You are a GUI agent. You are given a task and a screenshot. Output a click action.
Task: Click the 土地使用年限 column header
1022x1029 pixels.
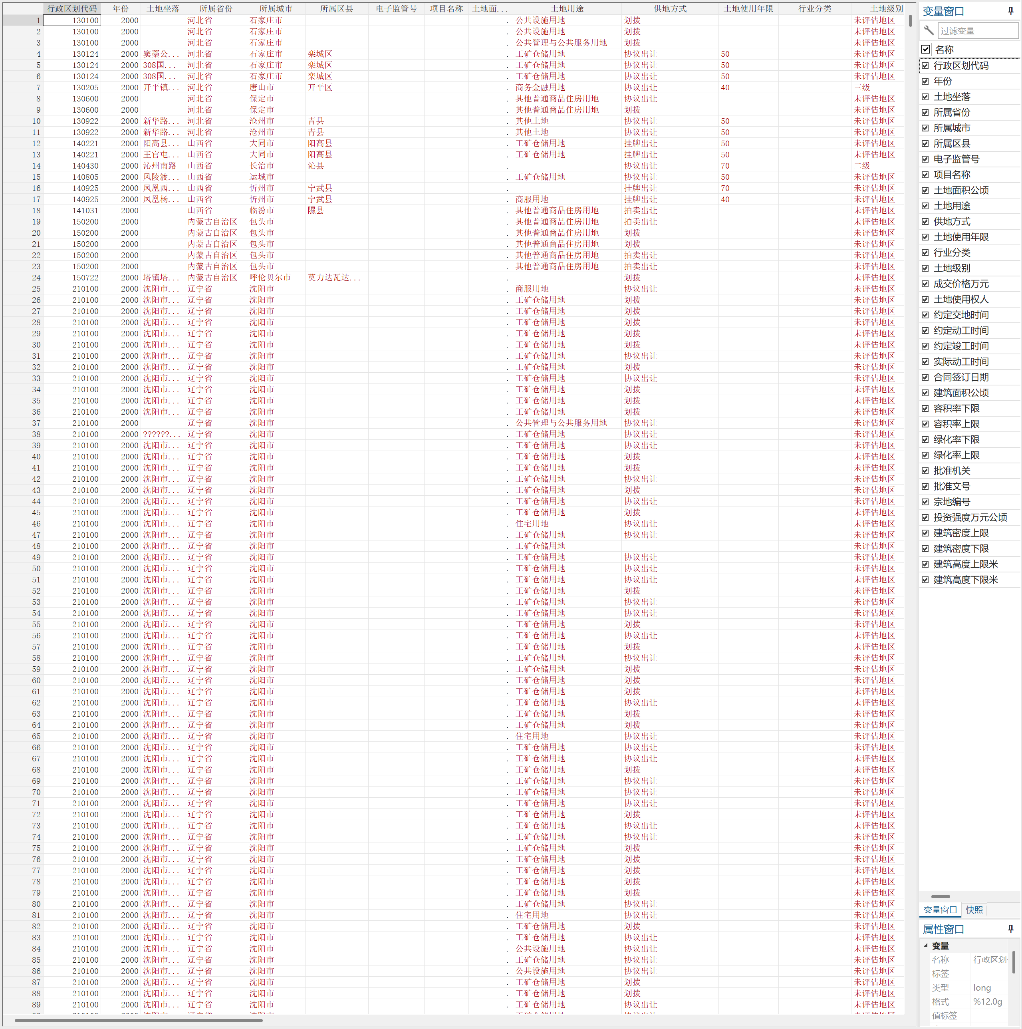coord(748,8)
